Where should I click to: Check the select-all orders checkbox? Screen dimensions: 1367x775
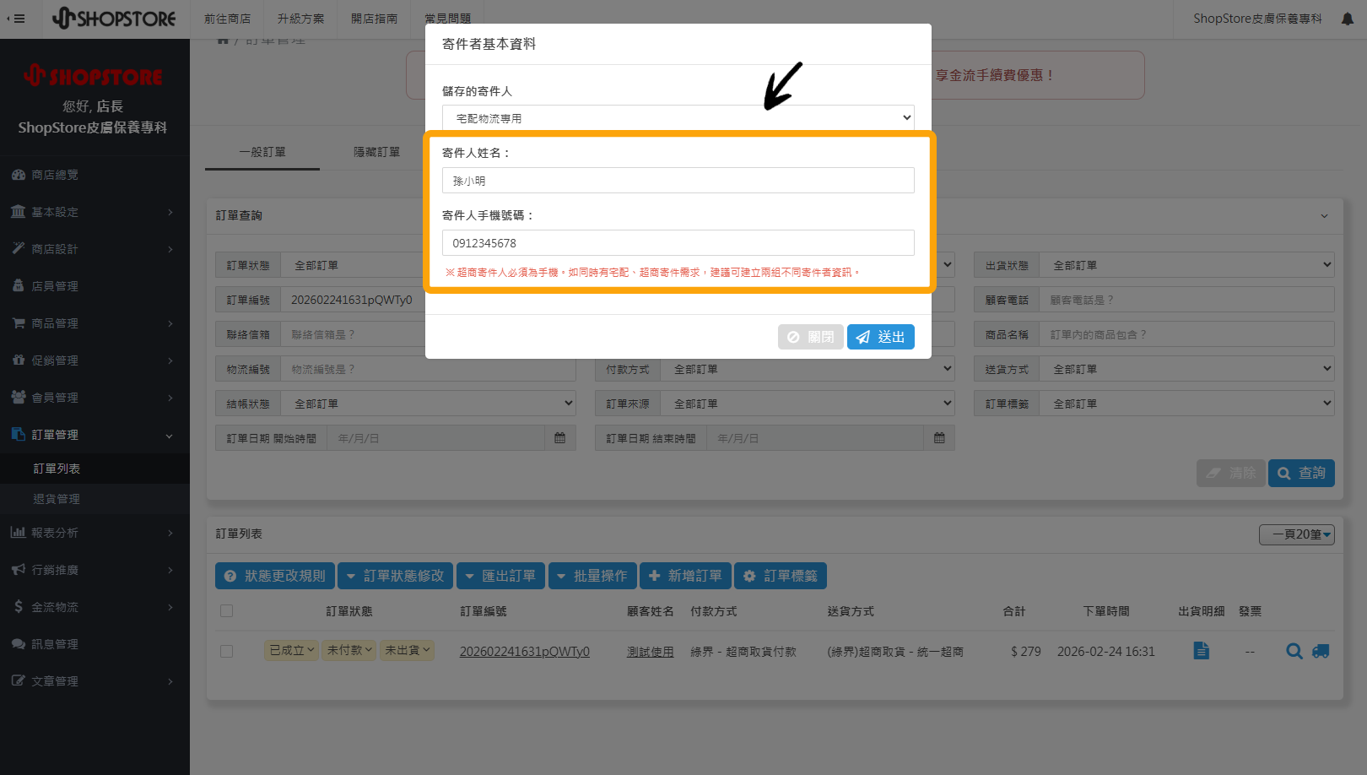click(226, 611)
